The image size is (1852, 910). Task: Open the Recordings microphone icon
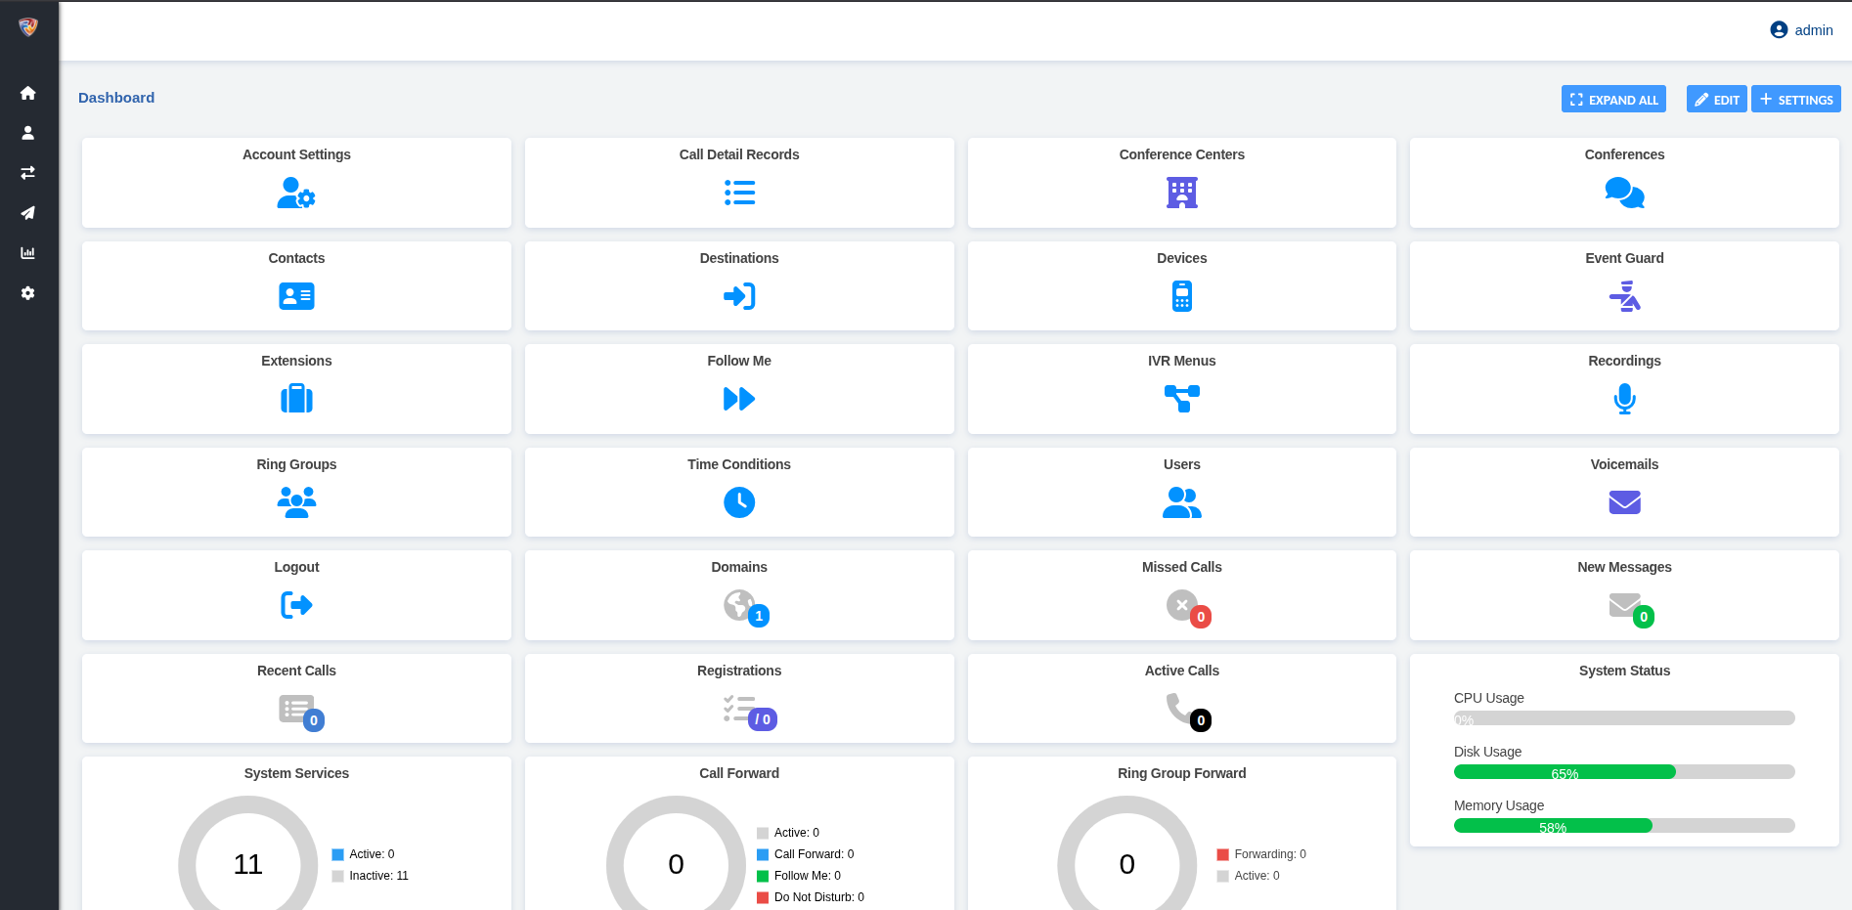[1624, 399]
